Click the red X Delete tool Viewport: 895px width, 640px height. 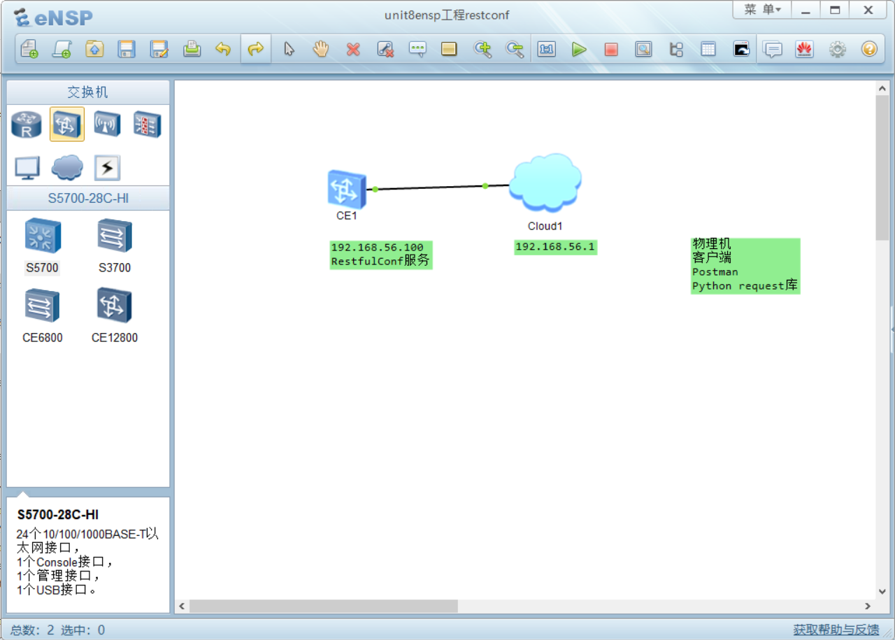click(x=353, y=50)
